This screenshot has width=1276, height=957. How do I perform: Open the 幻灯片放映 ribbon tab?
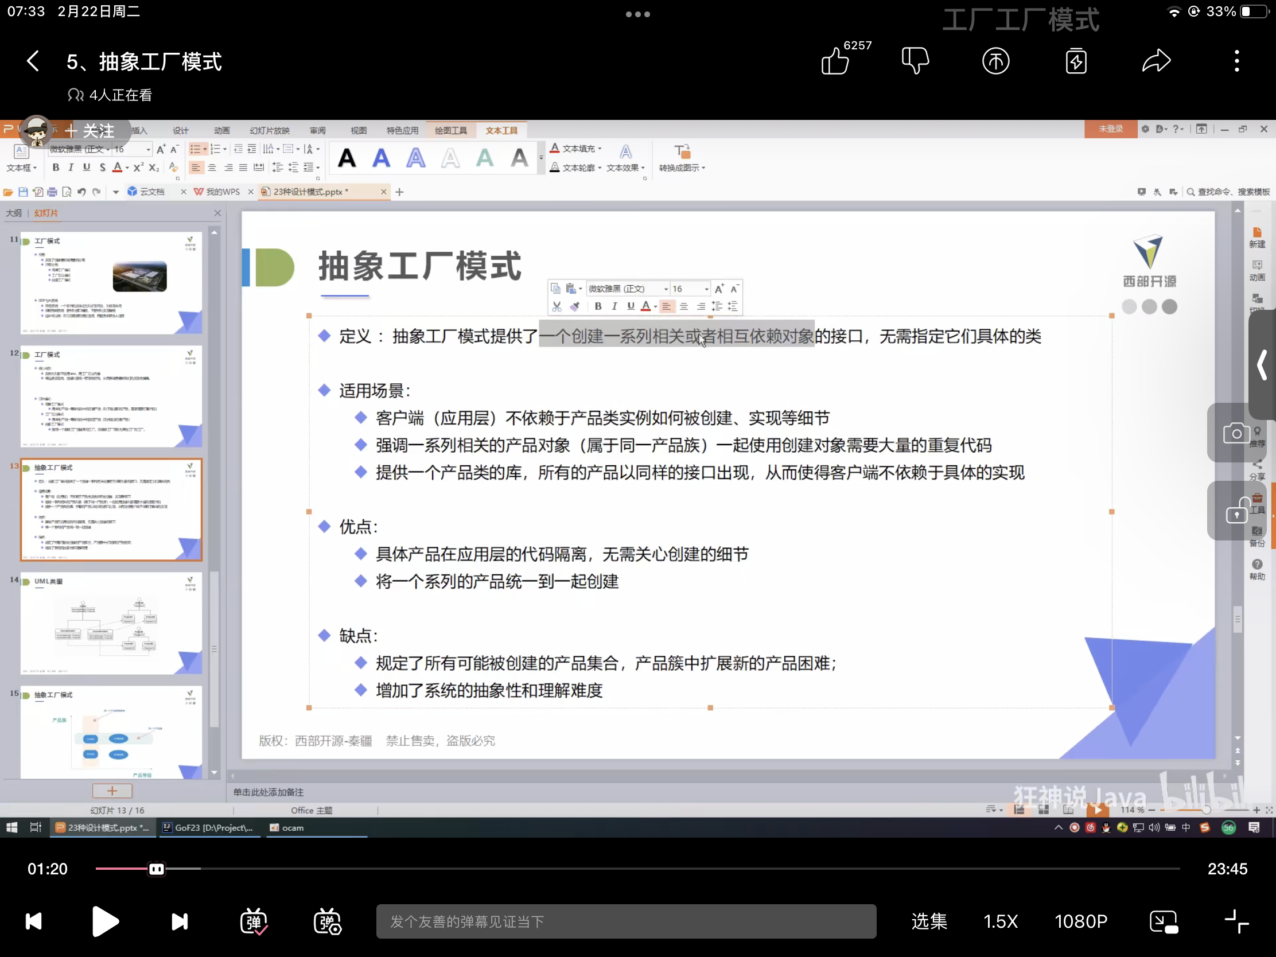[x=270, y=130]
